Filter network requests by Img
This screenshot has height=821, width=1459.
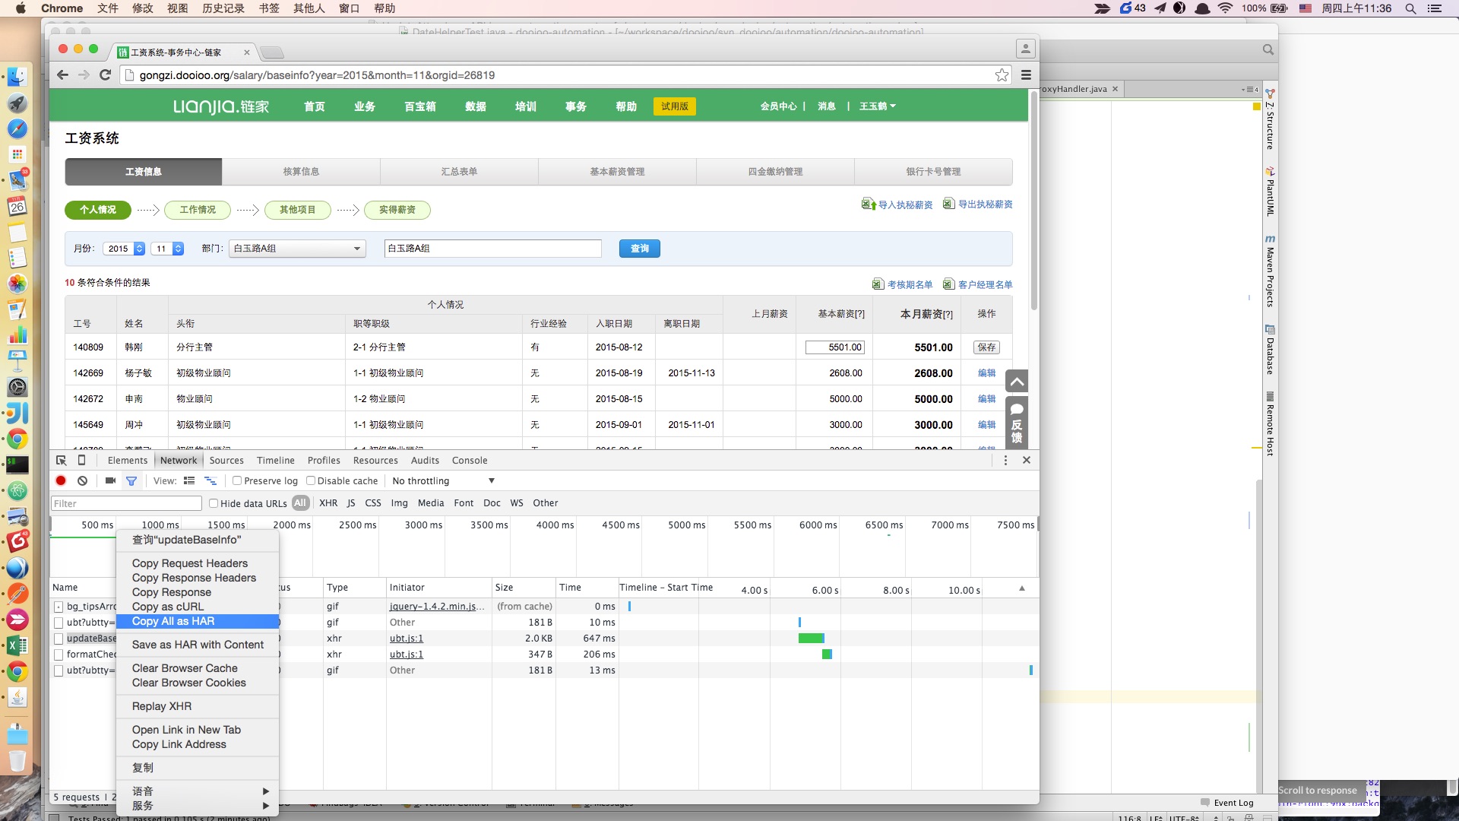[399, 502]
